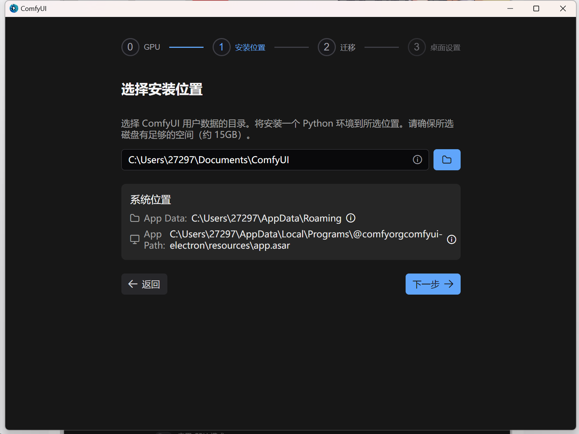Select the 安装位置 step 1

coord(239,47)
